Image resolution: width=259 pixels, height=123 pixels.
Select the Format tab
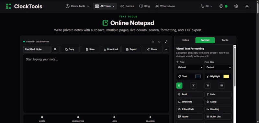coord(205,40)
